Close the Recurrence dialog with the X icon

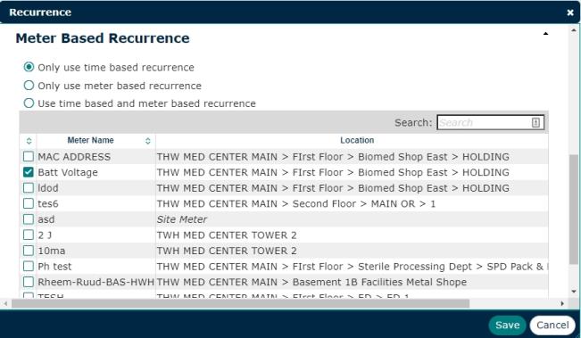pos(570,12)
